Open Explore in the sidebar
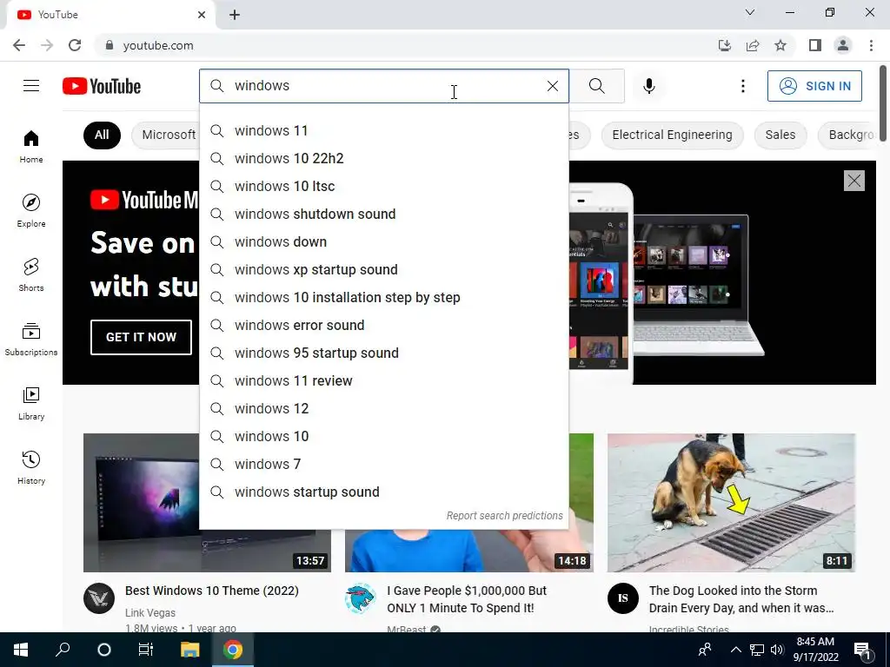 tap(31, 210)
